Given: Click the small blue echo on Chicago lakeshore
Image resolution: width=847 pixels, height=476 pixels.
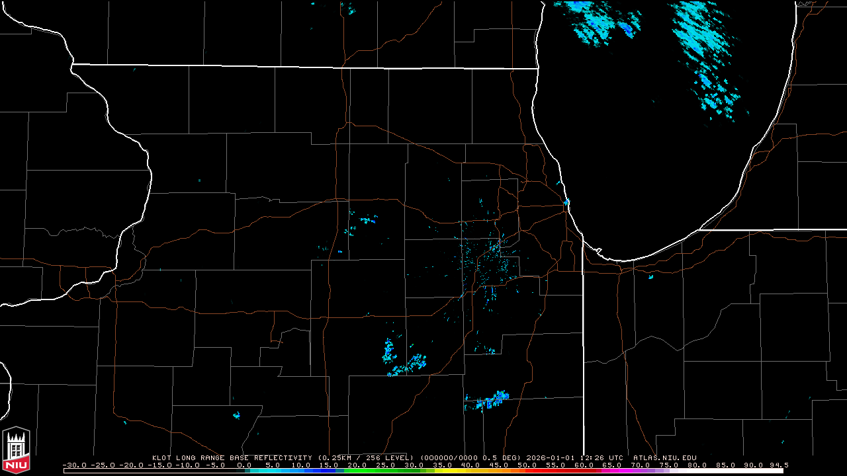Looking at the screenshot, I should point(566,201).
